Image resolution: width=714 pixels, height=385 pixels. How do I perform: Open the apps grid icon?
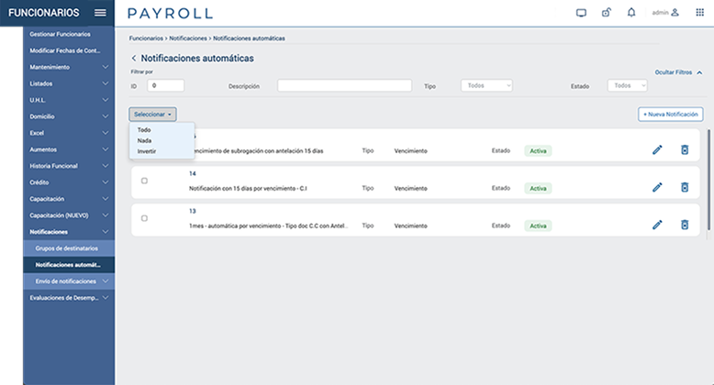pos(700,13)
